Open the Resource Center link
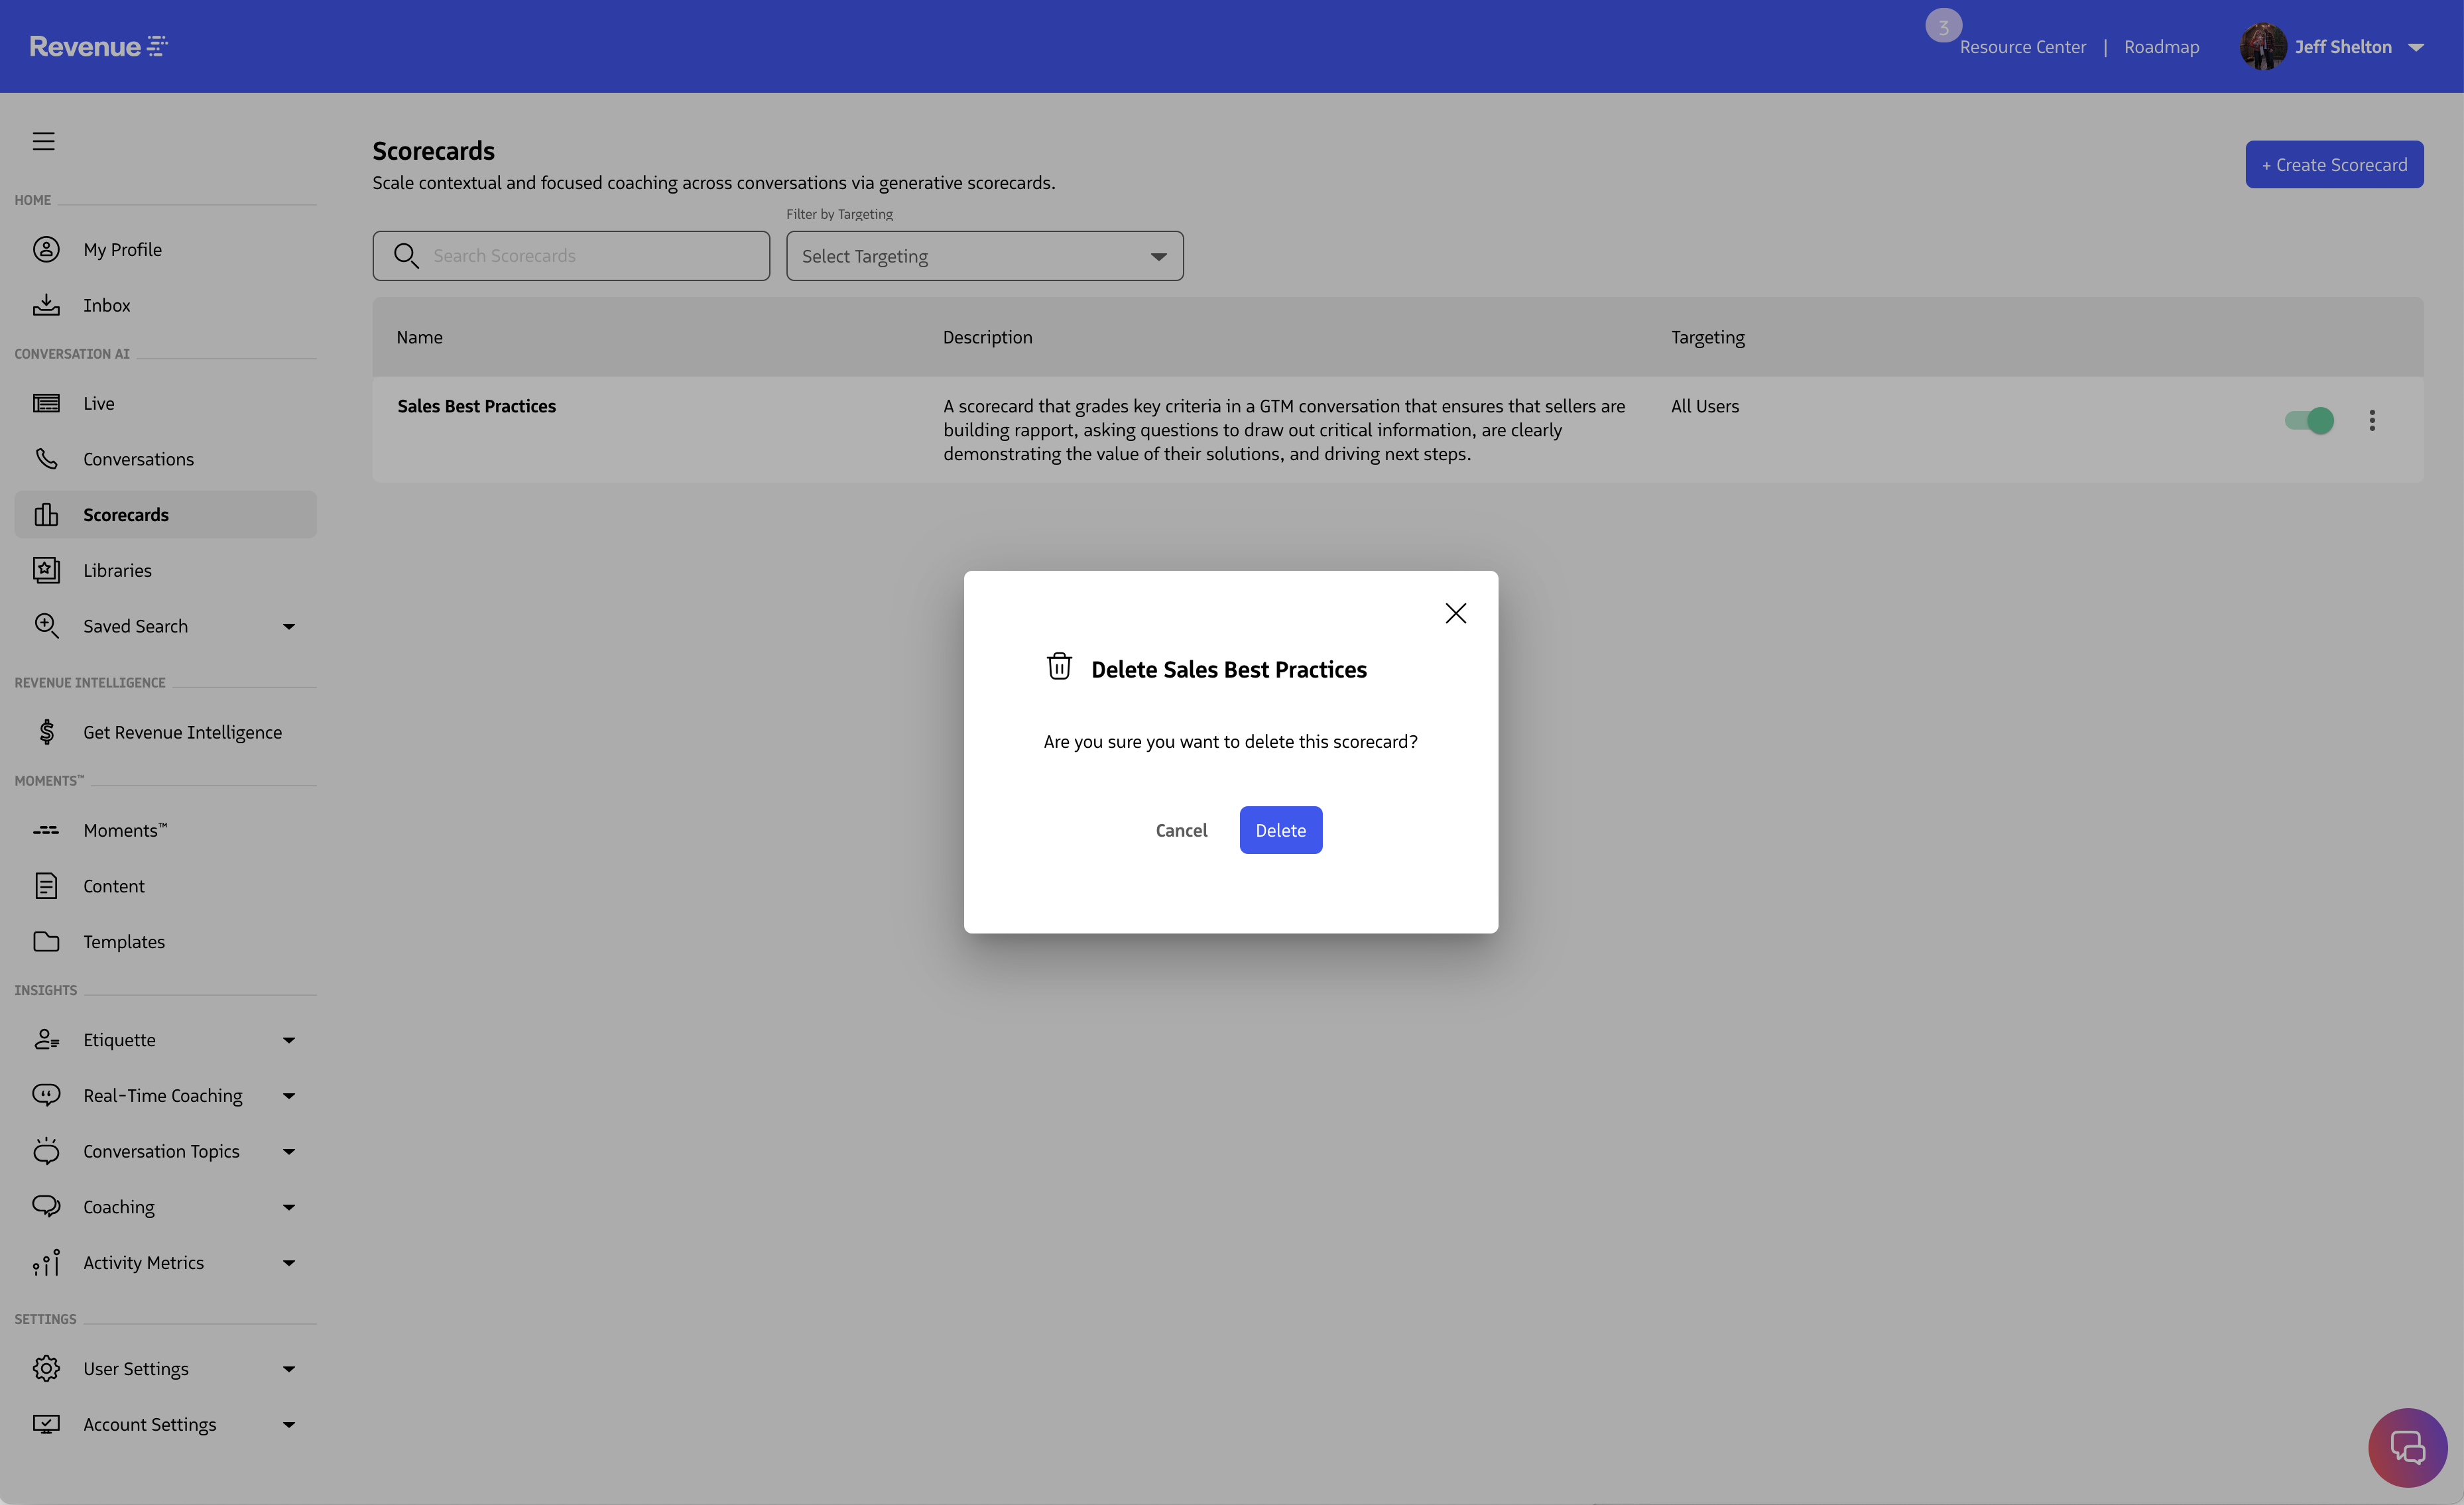The image size is (2464, 1505). pos(2022,47)
